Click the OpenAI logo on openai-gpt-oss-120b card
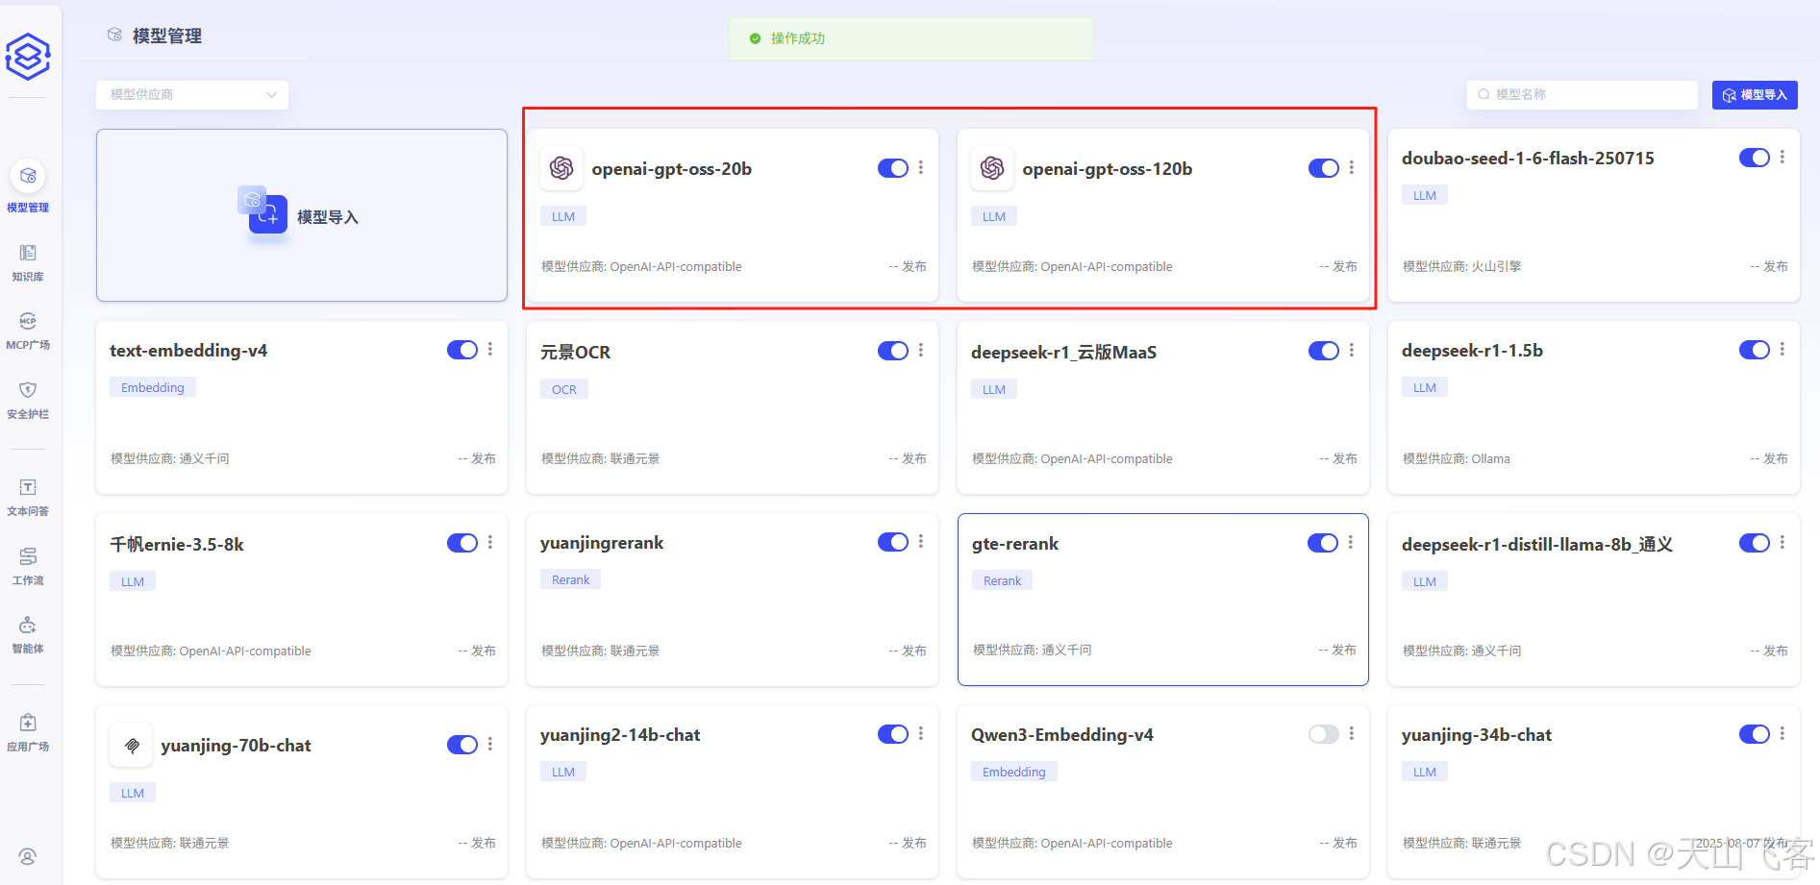1820x885 pixels. [992, 168]
